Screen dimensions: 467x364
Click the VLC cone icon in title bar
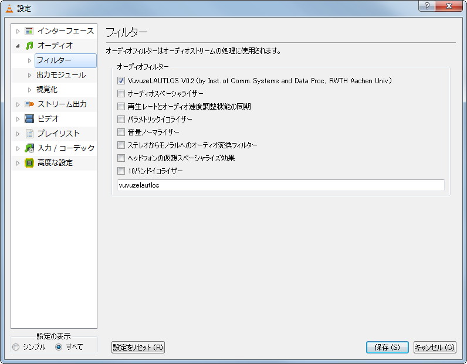[9, 8]
